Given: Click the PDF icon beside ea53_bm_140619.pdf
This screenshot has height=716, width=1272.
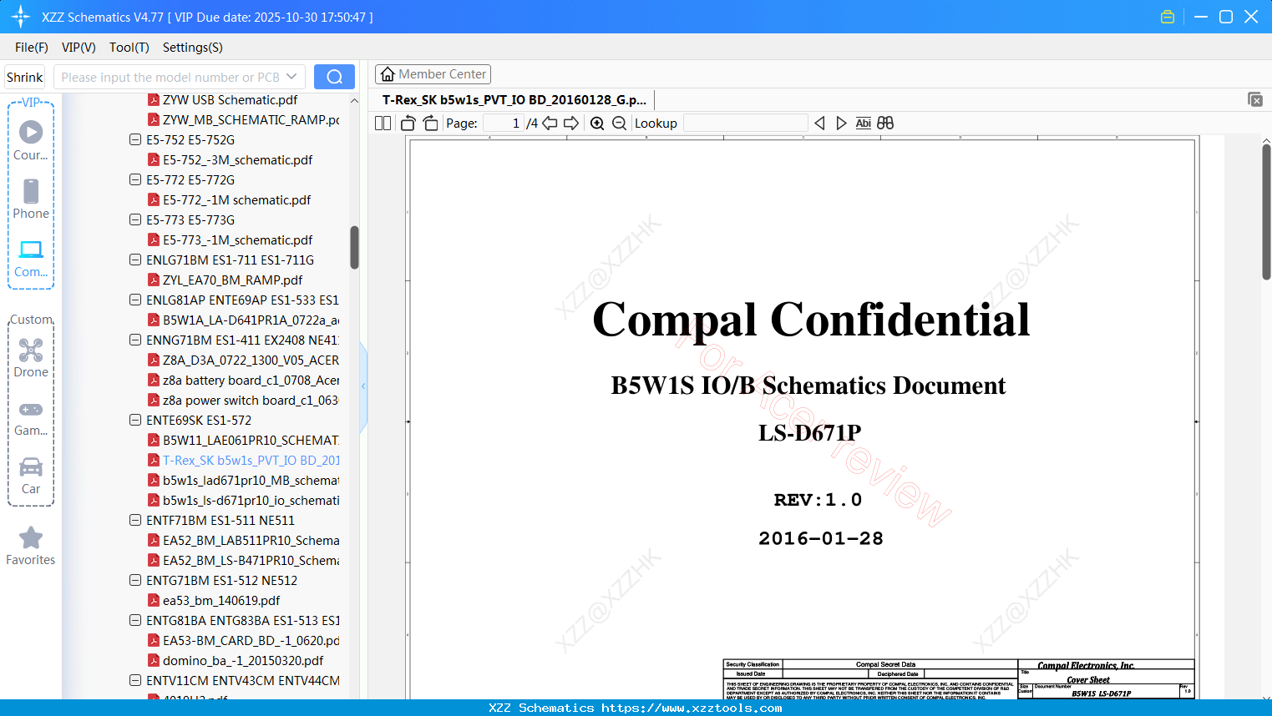Looking at the screenshot, I should click(x=154, y=600).
